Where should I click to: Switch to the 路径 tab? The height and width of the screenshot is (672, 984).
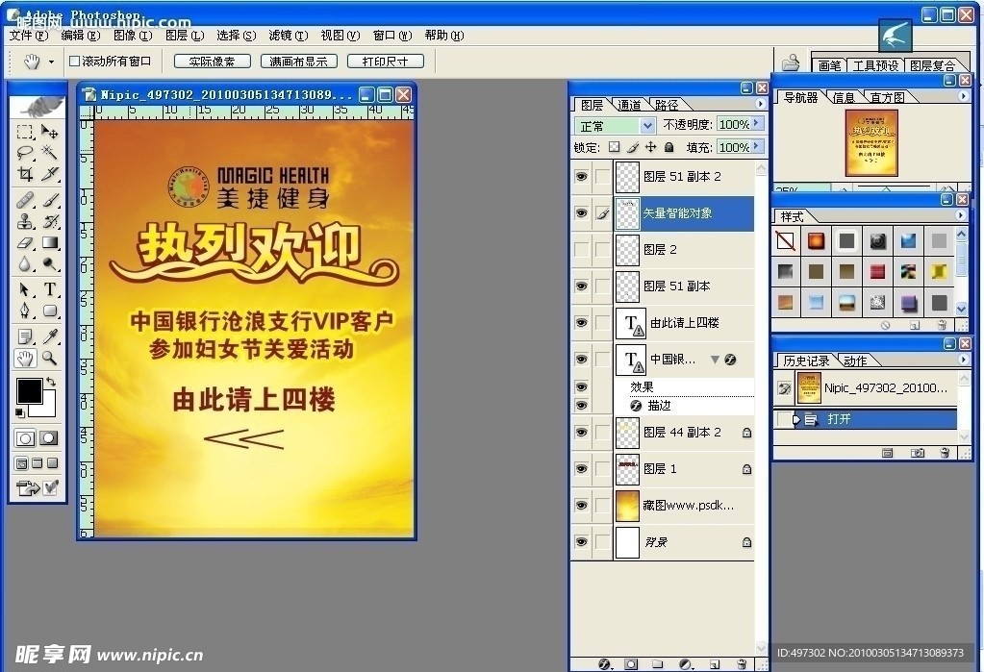[666, 105]
